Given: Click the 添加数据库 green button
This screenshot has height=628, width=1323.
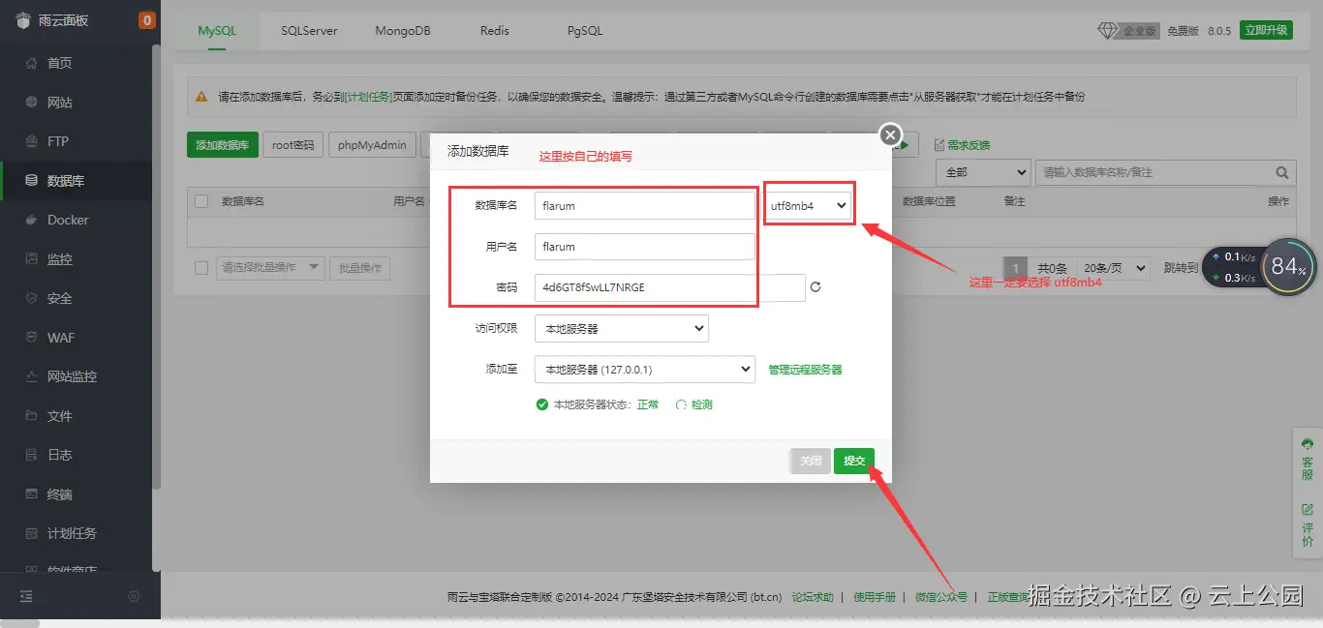Looking at the screenshot, I should tap(223, 145).
